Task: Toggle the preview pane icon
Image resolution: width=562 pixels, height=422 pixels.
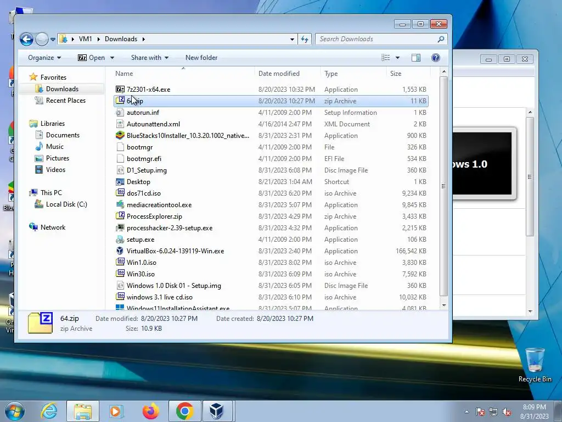Action: point(416,58)
